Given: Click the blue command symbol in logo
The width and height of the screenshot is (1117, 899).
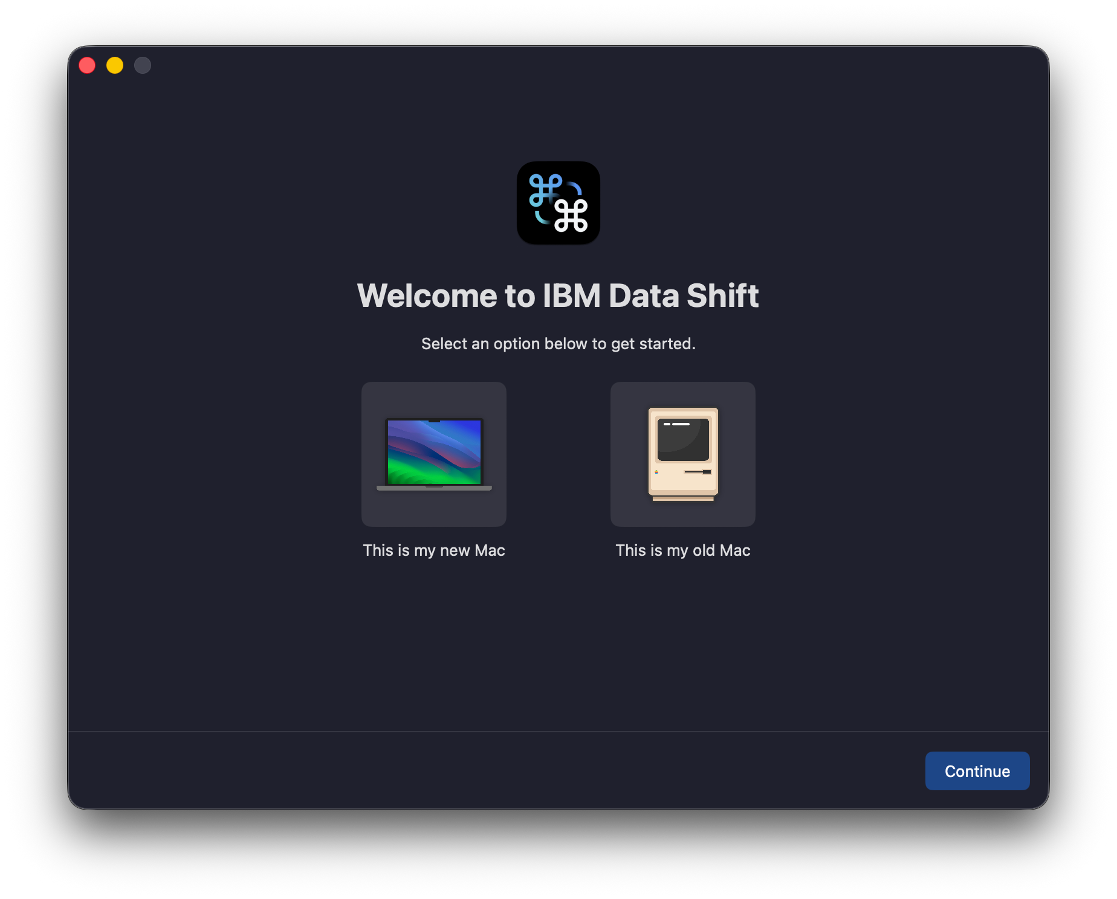Looking at the screenshot, I should coord(545,189).
